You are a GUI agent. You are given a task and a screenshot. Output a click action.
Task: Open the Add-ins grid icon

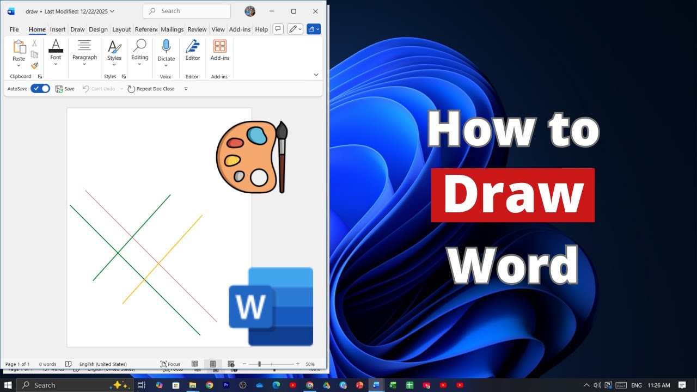[x=220, y=46]
